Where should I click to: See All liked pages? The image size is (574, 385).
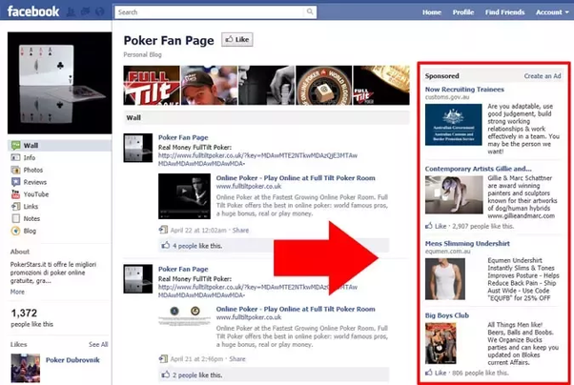point(98,344)
